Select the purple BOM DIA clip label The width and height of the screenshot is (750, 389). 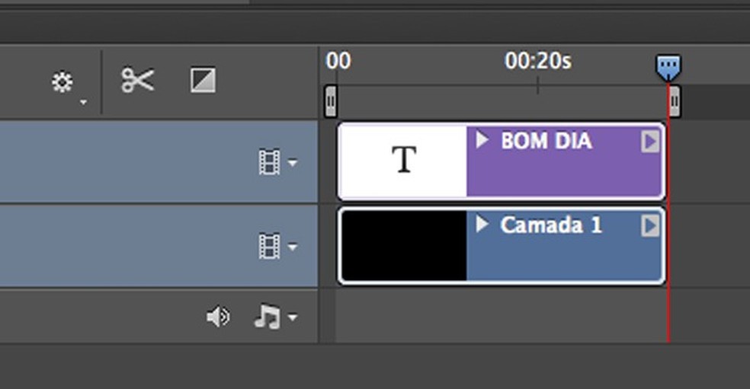546,141
